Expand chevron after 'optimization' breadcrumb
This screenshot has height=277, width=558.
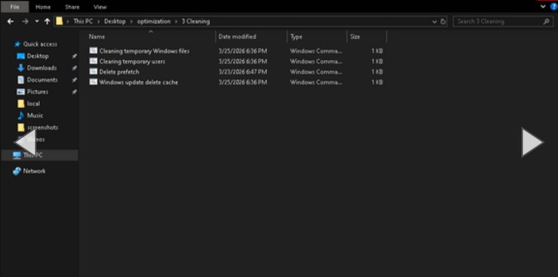(x=176, y=21)
